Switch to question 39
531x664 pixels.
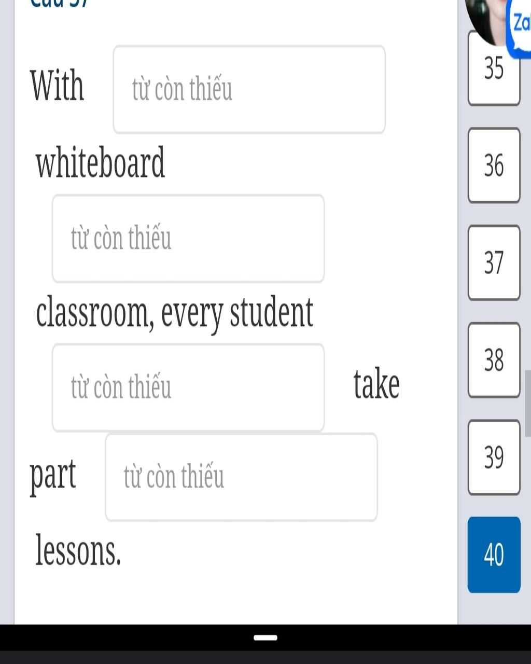click(494, 457)
